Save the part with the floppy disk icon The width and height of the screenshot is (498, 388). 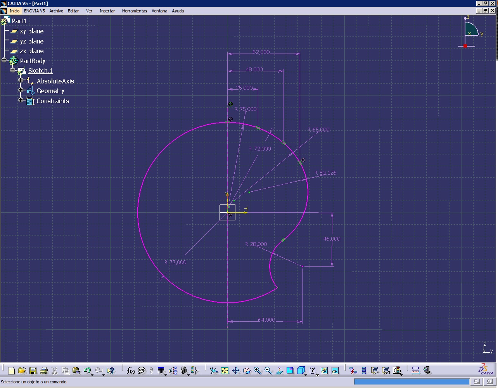(x=33, y=371)
